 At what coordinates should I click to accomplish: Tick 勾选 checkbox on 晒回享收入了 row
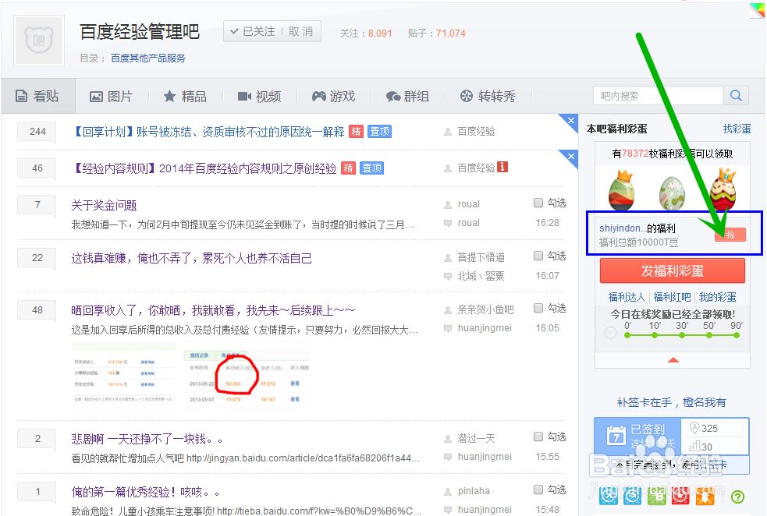click(538, 308)
